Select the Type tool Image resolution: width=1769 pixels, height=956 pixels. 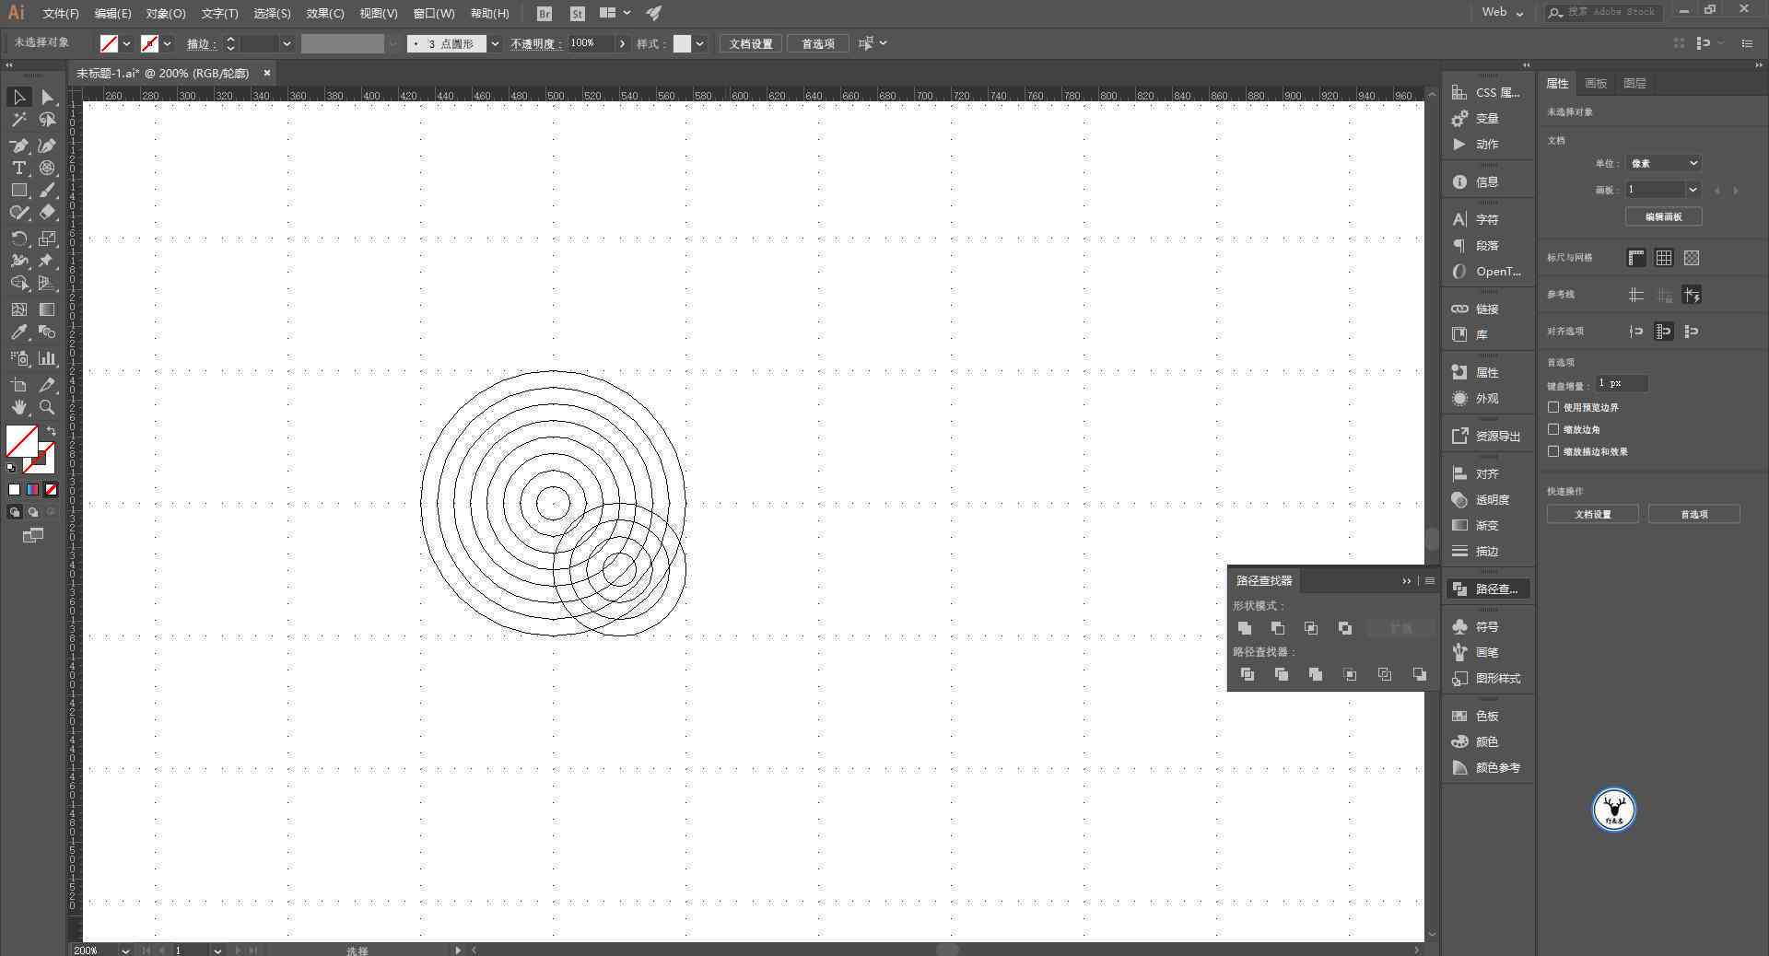click(x=18, y=168)
